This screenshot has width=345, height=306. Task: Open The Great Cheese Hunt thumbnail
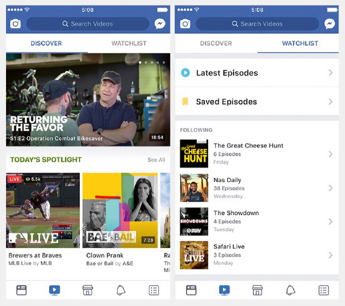coord(194,154)
